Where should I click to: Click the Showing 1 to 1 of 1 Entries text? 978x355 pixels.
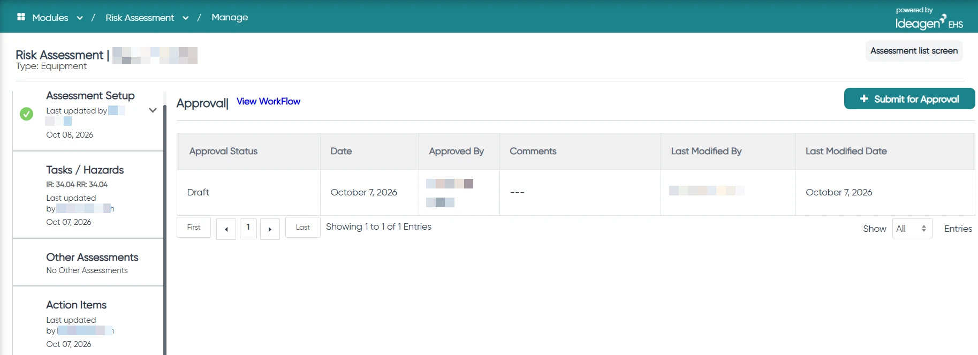coord(378,226)
